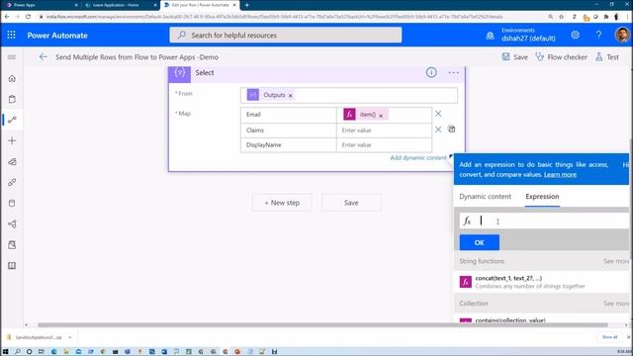Click the New step button
The width and height of the screenshot is (633, 356).
point(282,203)
